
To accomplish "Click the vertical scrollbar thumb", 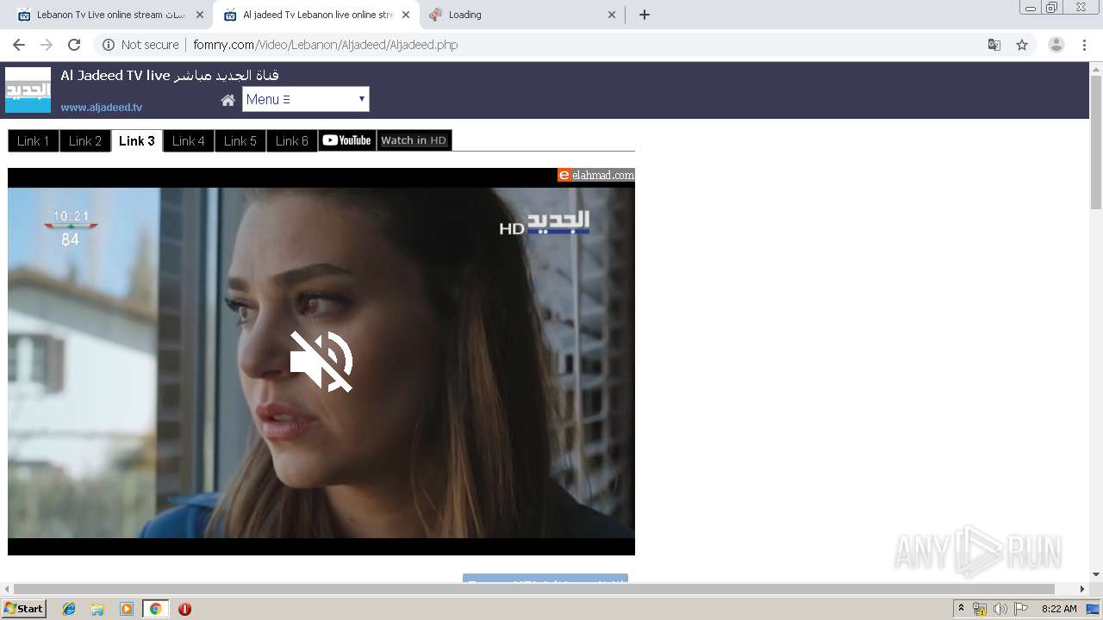I will coord(1096,142).
